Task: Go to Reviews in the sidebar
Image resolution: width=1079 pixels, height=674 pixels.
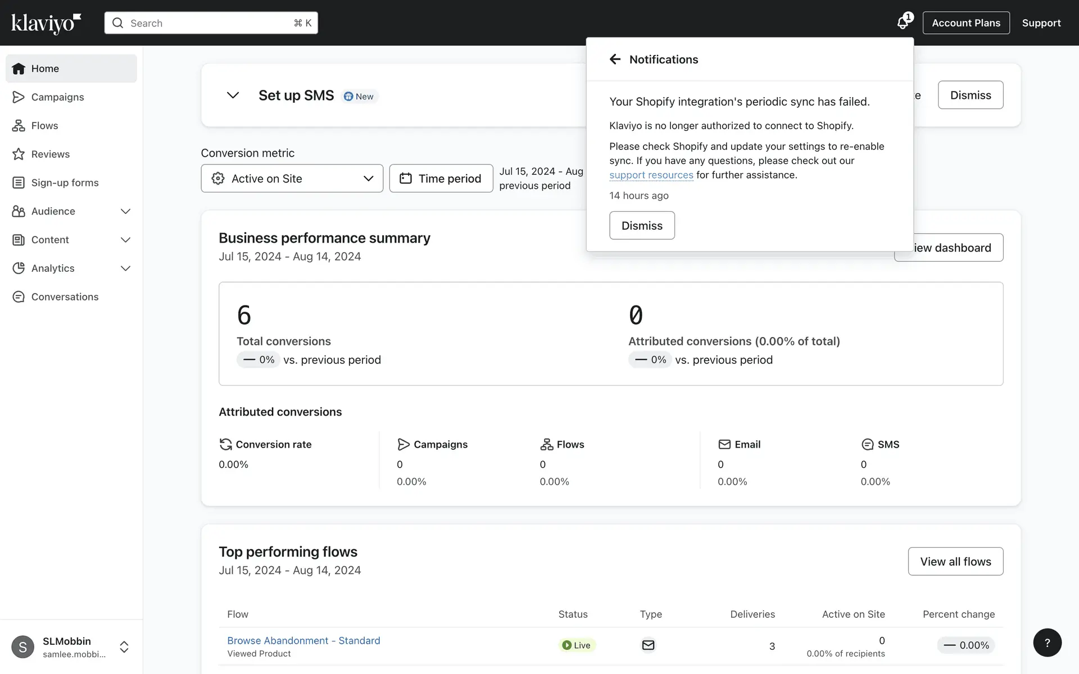Action: click(x=50, y=154)
